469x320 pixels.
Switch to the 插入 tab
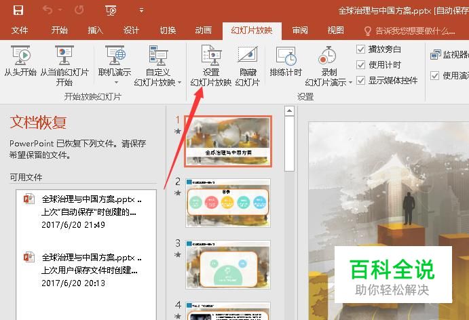(95, 31)
